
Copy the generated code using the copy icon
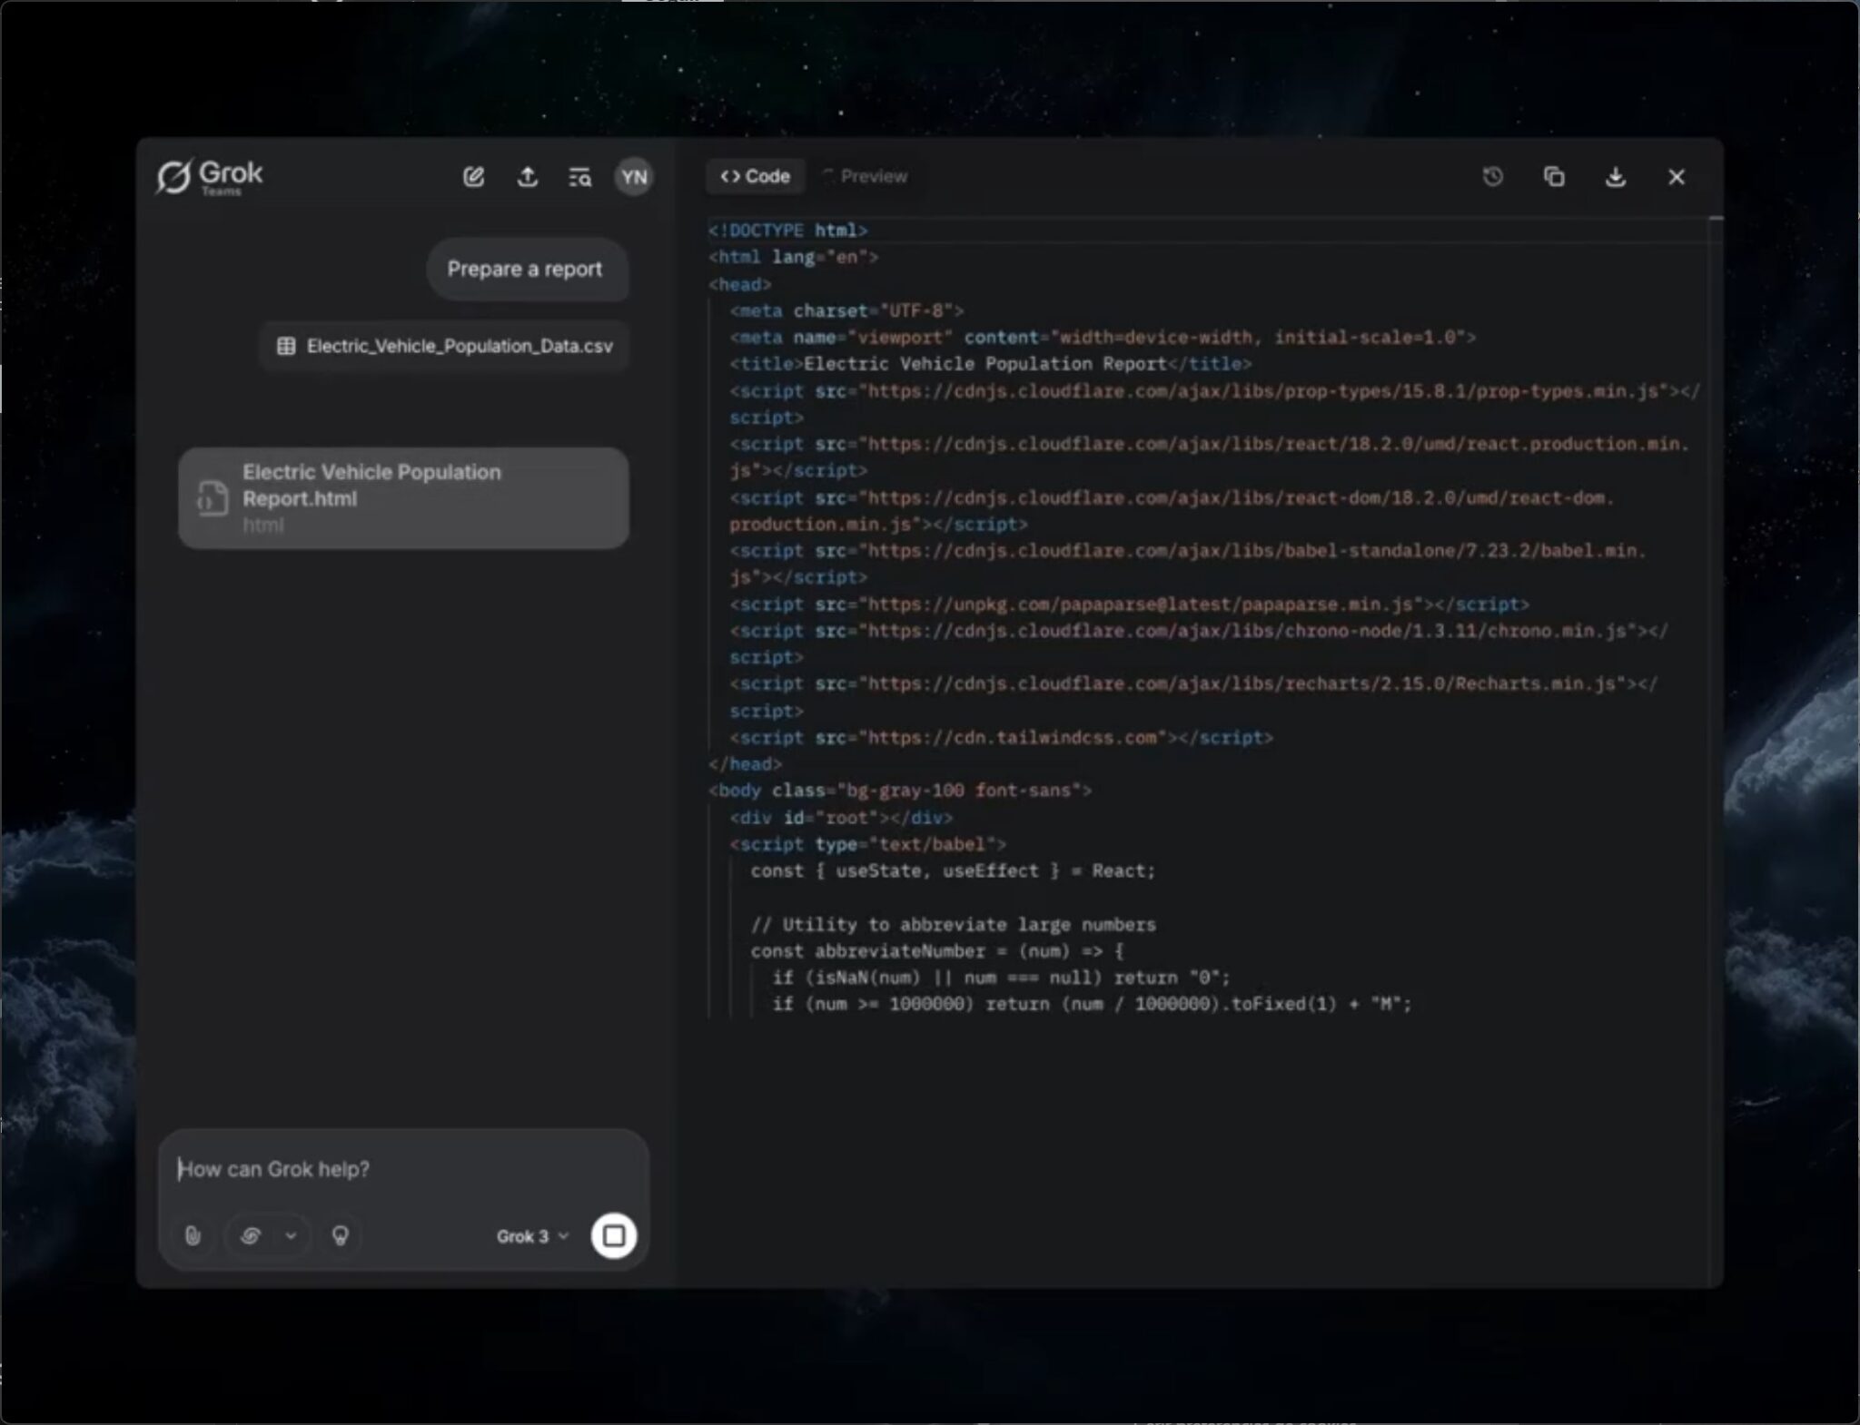click(x=1554, y=176)
